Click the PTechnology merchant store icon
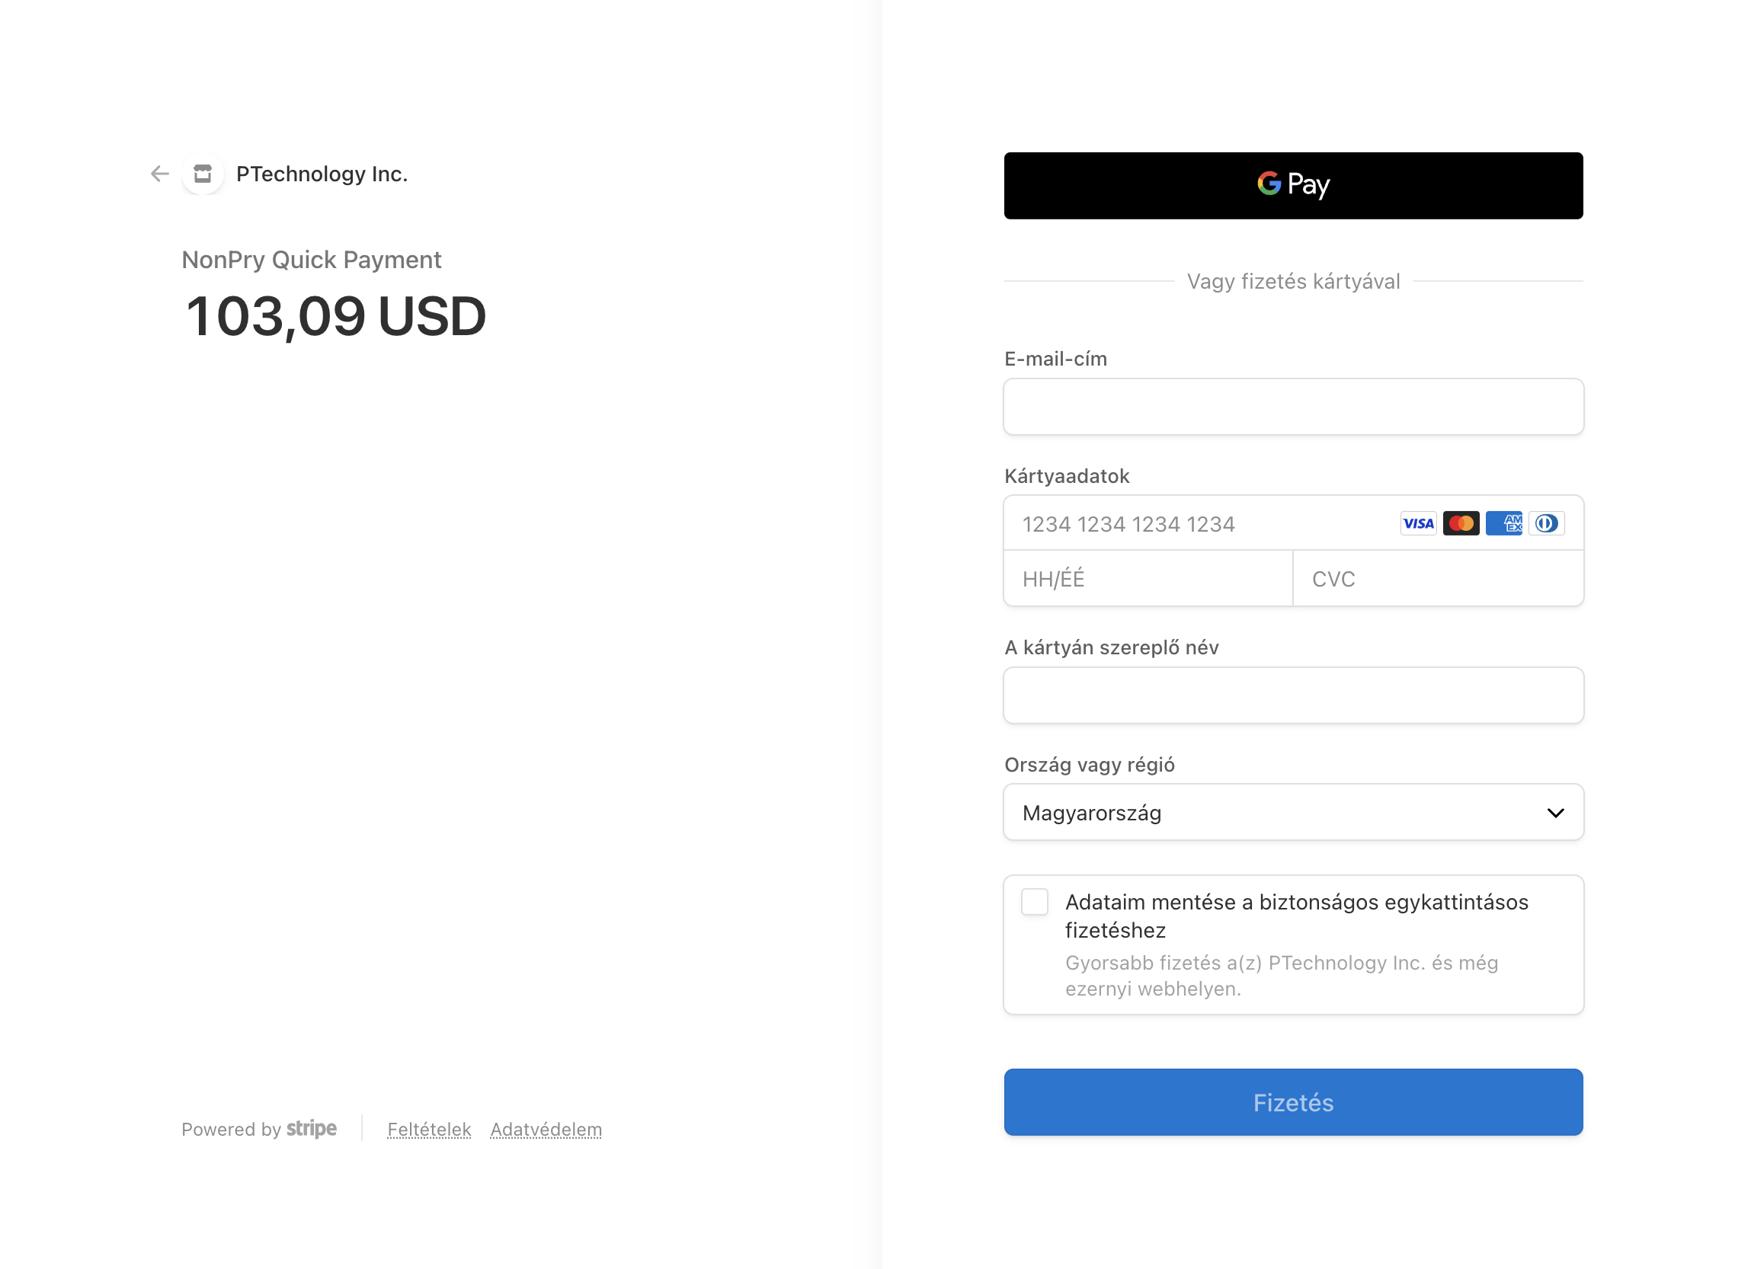The width and height of the screenshot is (1751, 1269). point(203,174)
